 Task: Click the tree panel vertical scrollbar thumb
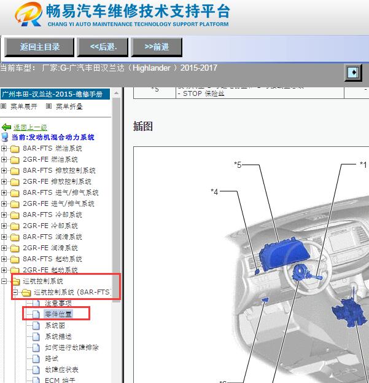pos(116,200)
